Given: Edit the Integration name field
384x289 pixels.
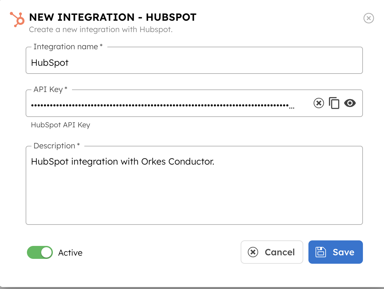Looking at the screenshot, I should pos(194,61).
